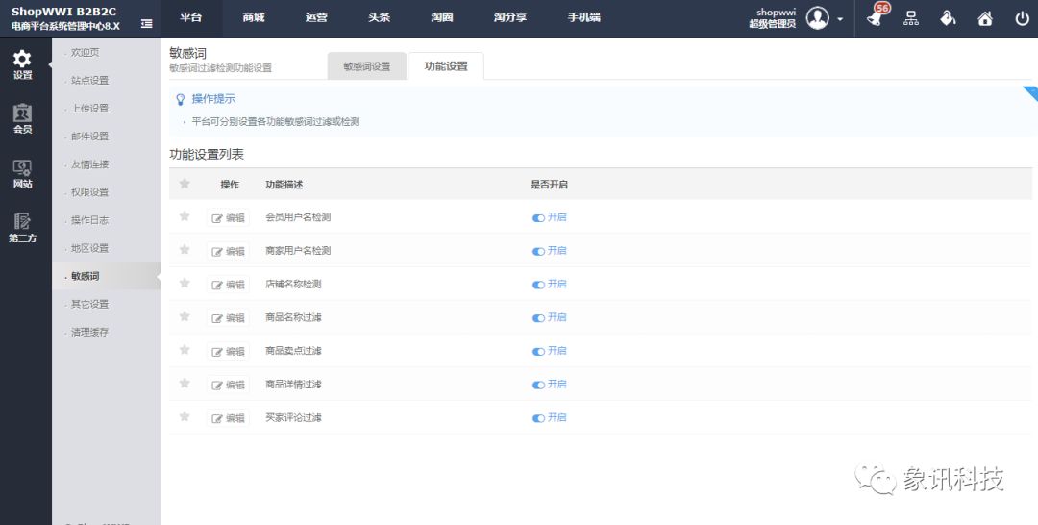Collapse the sidebar with the menu toggle icon
The image size is (1038, 525).
tap(147, 23)
